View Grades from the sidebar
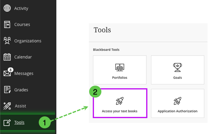The image size is (209, 134). [x=21, y=90]
